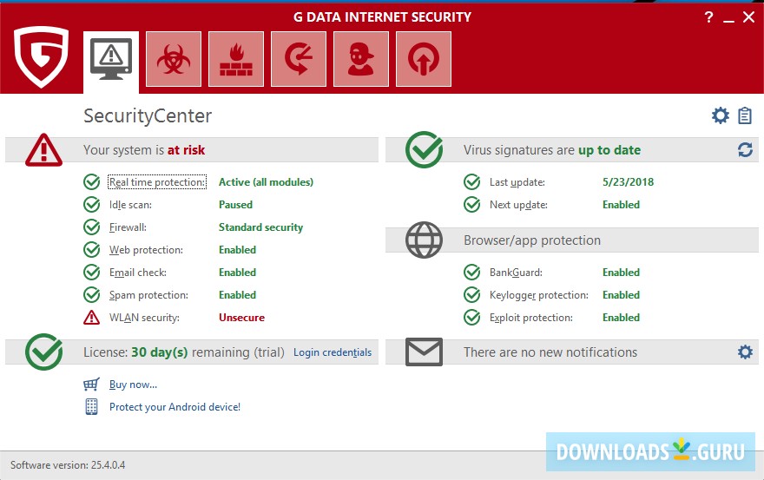Open the Backup restore arrow tab

coord(299,59)
